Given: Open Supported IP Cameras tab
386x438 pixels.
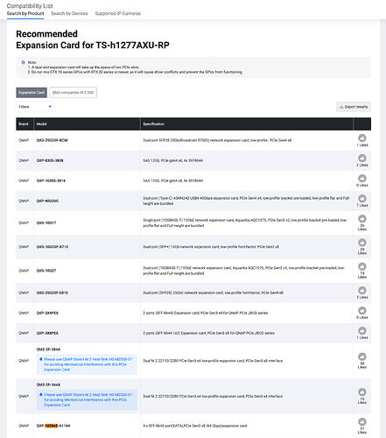Looking at the screenshot, I should tap(117, 13).
